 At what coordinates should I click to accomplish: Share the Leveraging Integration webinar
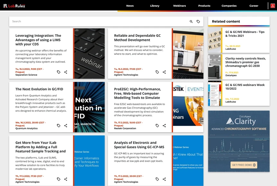(66, 72)
